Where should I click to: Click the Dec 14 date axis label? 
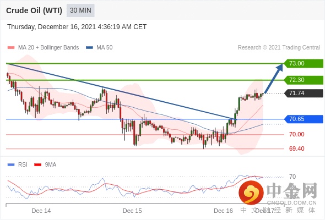click(41, 211)
